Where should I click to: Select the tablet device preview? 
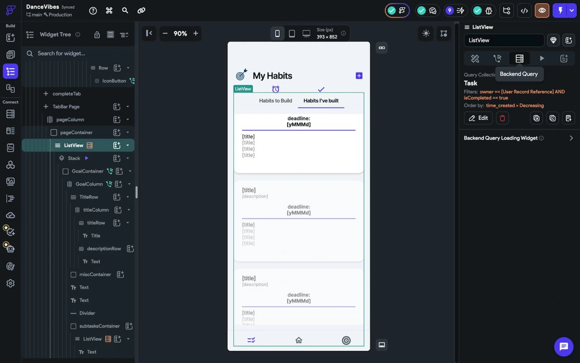(292, 33)
